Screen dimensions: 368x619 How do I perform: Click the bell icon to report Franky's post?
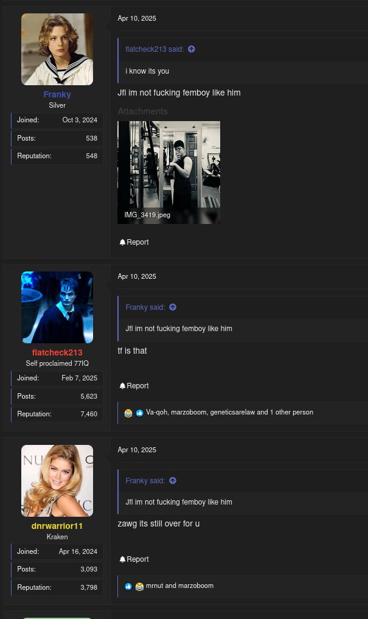tap(122, 242)
